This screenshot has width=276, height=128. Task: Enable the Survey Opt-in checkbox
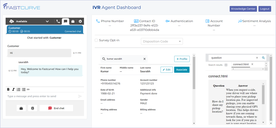click(96, 40)
